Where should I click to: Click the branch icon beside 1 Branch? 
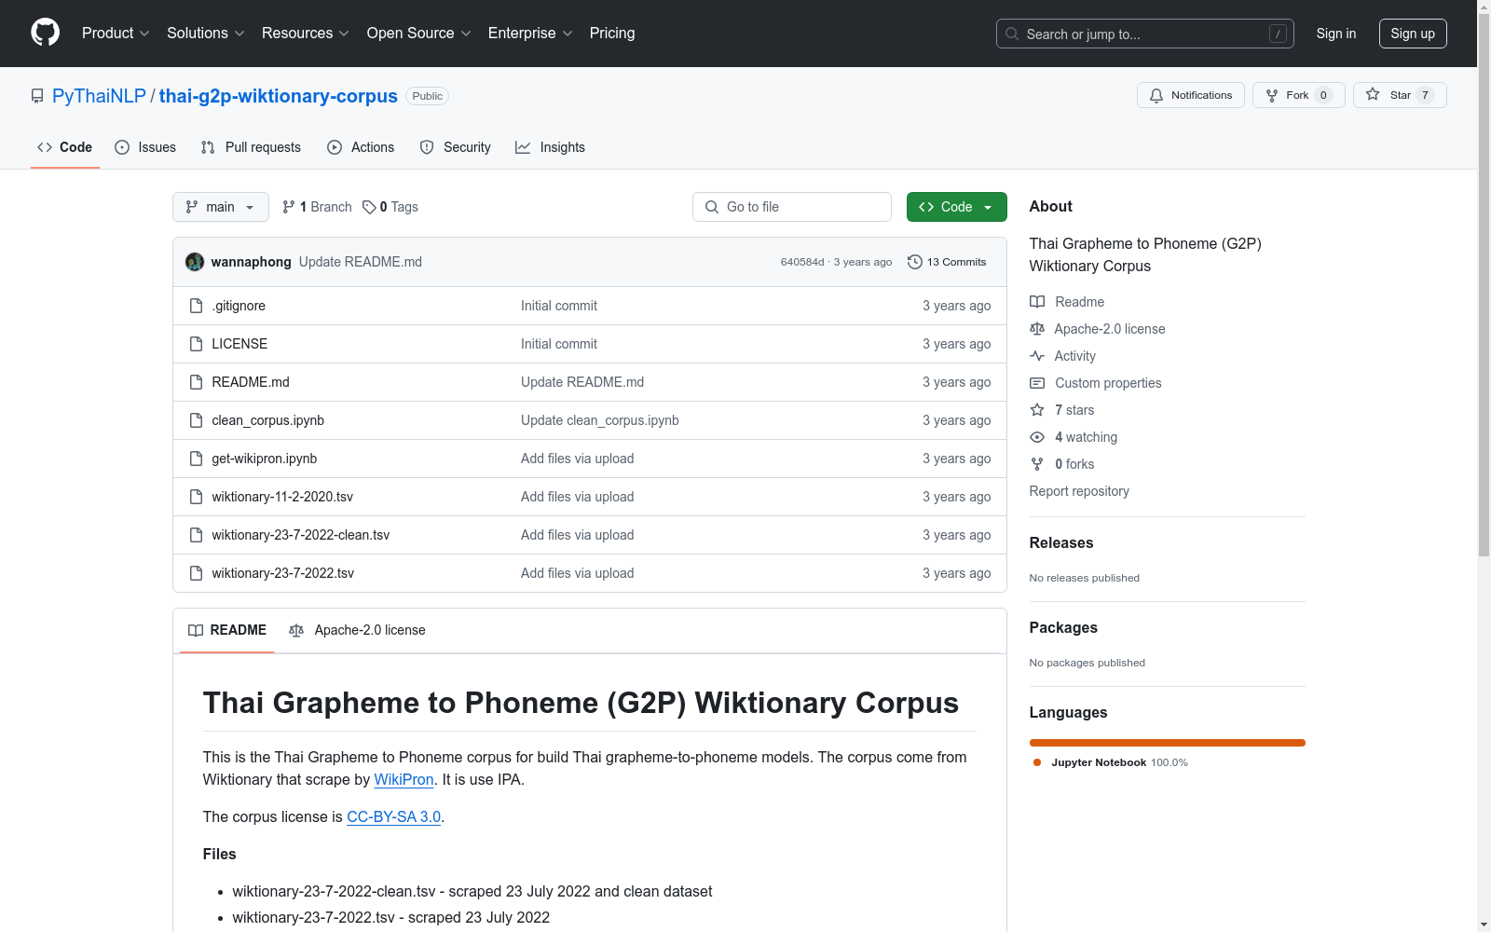tap(289, 207)
